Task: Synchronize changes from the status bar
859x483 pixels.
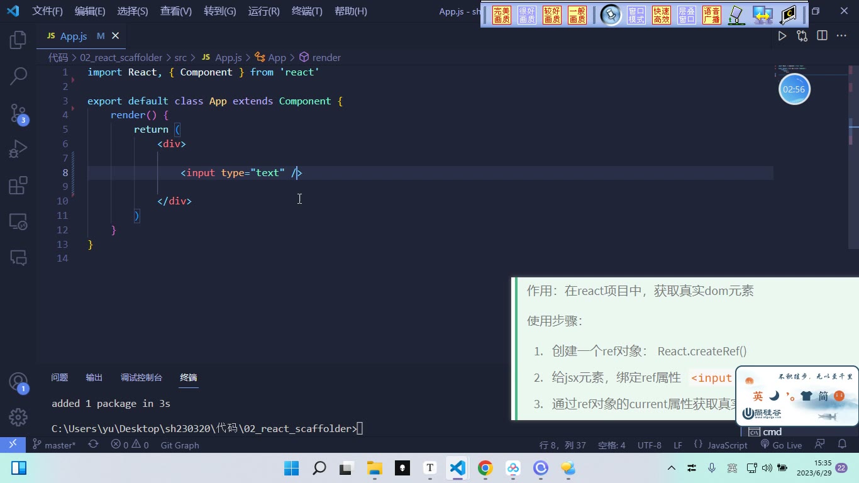Action: pos(93,445)
